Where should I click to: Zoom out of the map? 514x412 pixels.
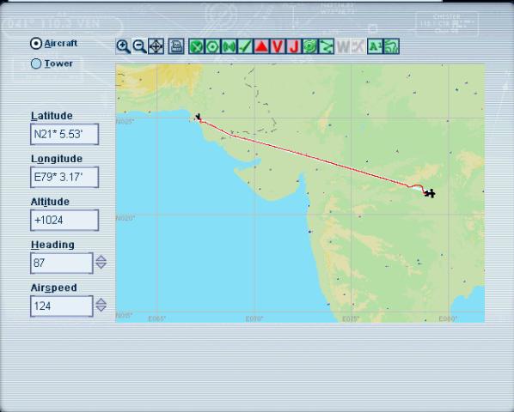139,46
